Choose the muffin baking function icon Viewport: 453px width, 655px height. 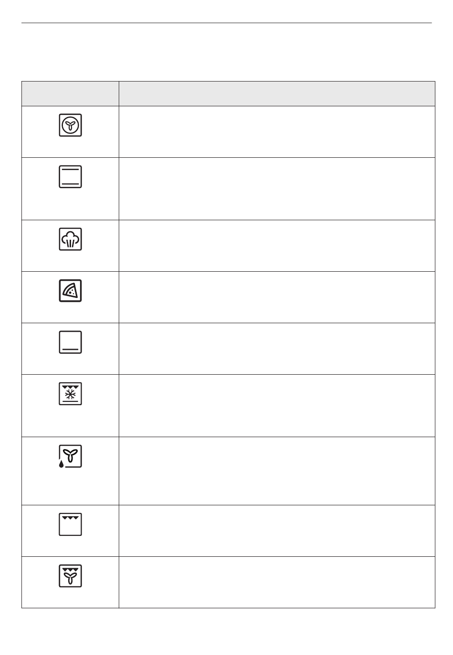[x=71, y=239]
